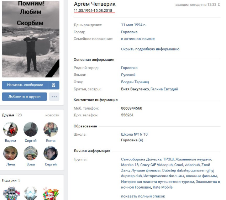Open Галина Евтодий profile link

[164, 89]
